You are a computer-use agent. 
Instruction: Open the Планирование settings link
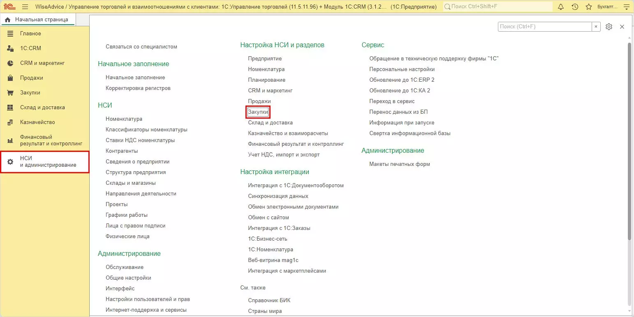(x=267, y=80)
